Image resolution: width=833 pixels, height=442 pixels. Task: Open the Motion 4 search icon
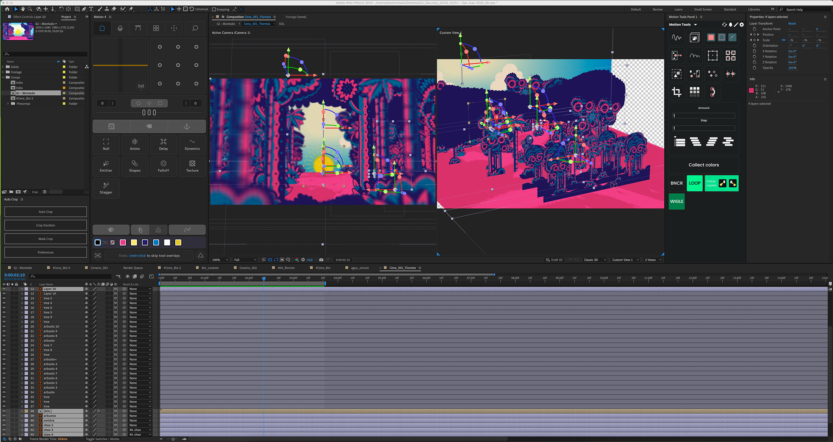(195, 28)
